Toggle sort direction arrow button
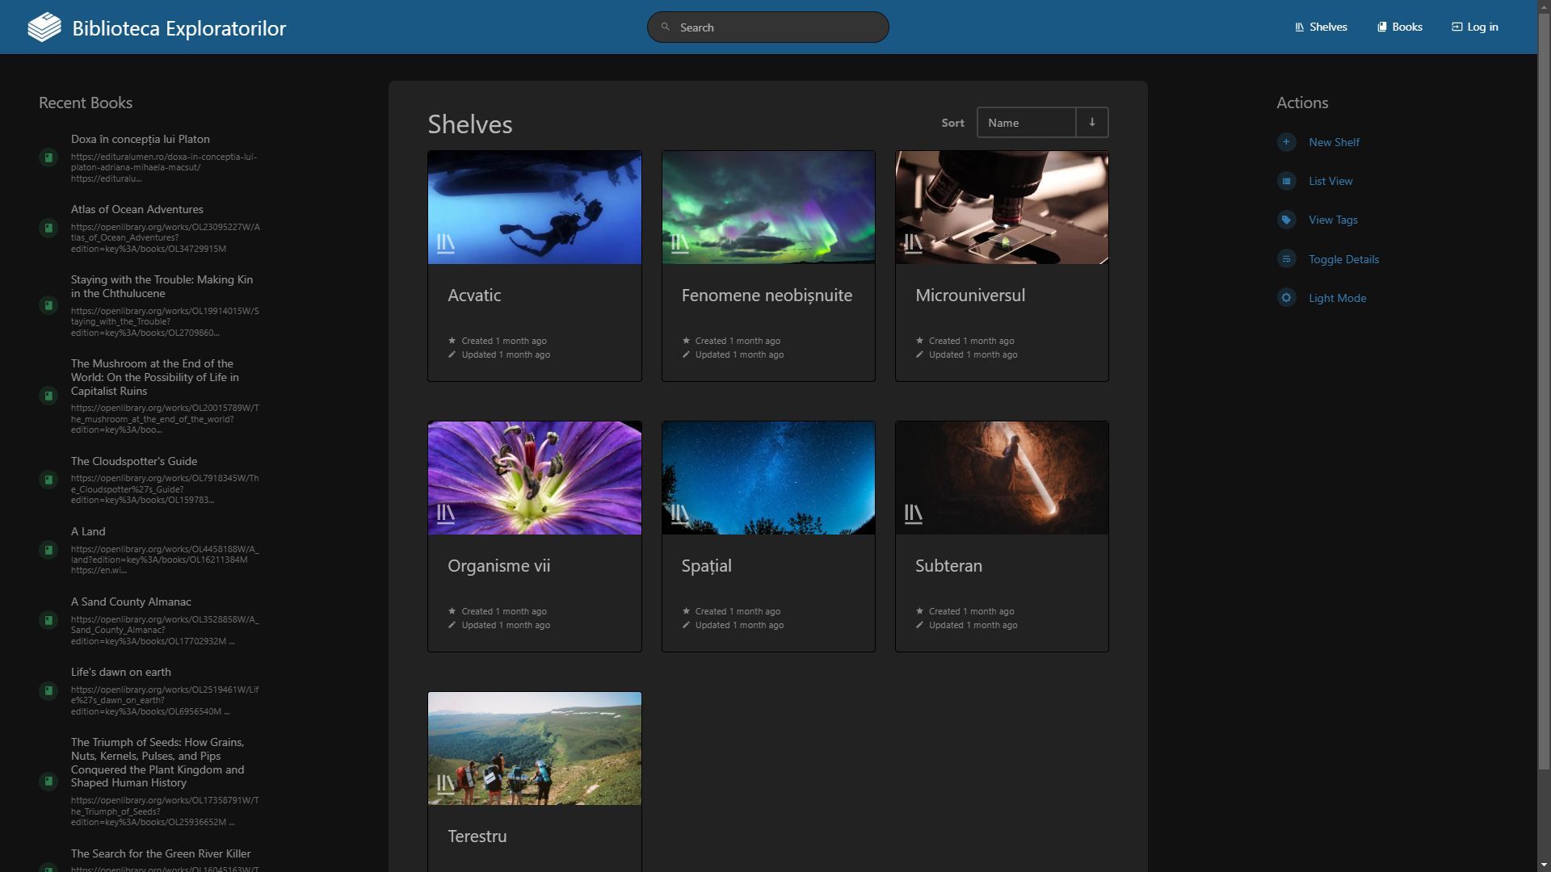1551x872 pixels. [1092, 123]
